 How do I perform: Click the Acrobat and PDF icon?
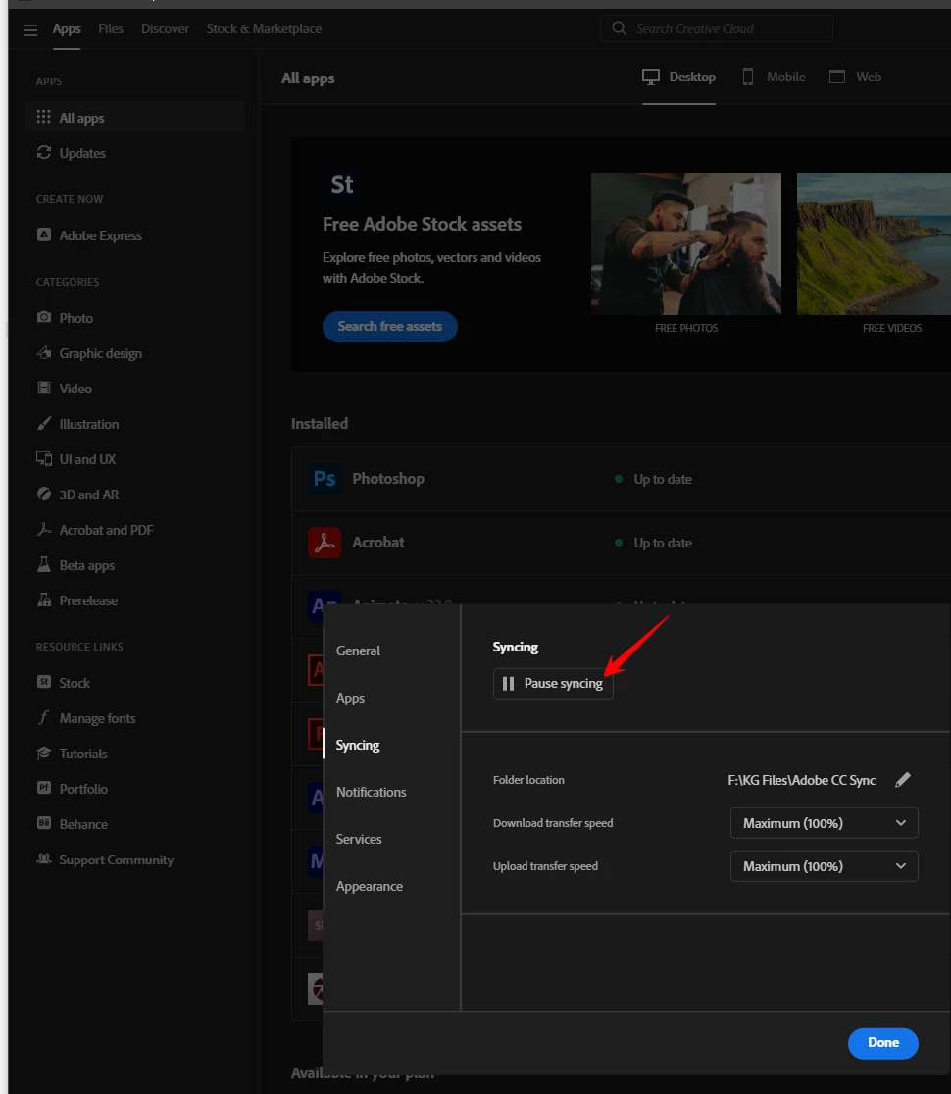coord(44,529)
